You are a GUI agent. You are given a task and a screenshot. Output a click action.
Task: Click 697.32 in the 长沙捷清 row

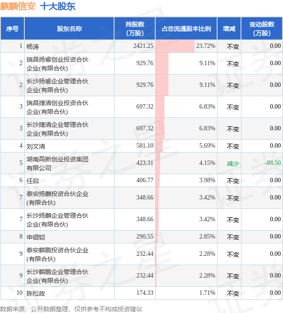(145, 128)
